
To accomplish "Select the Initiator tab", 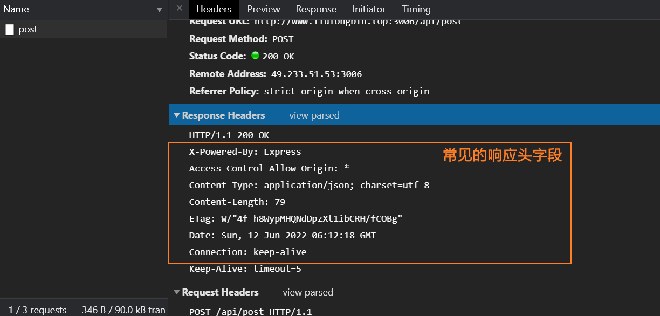I will [x=369, y=9].
